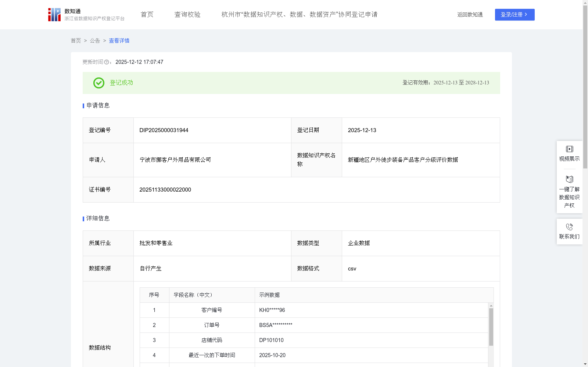This screenshot has width=588, height=367.
Task: Select certificate number 20251133000022000
Action: point(165,190)
